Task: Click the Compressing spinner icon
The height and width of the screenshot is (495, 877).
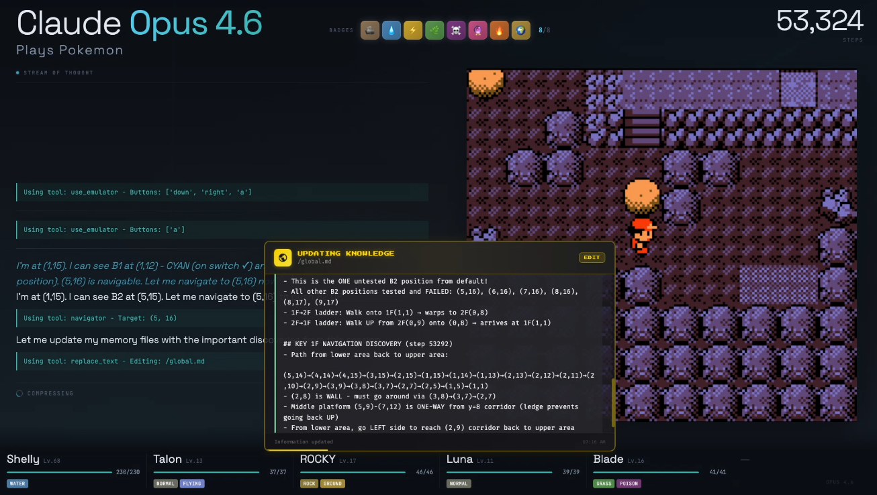Action: coord(19,394)
